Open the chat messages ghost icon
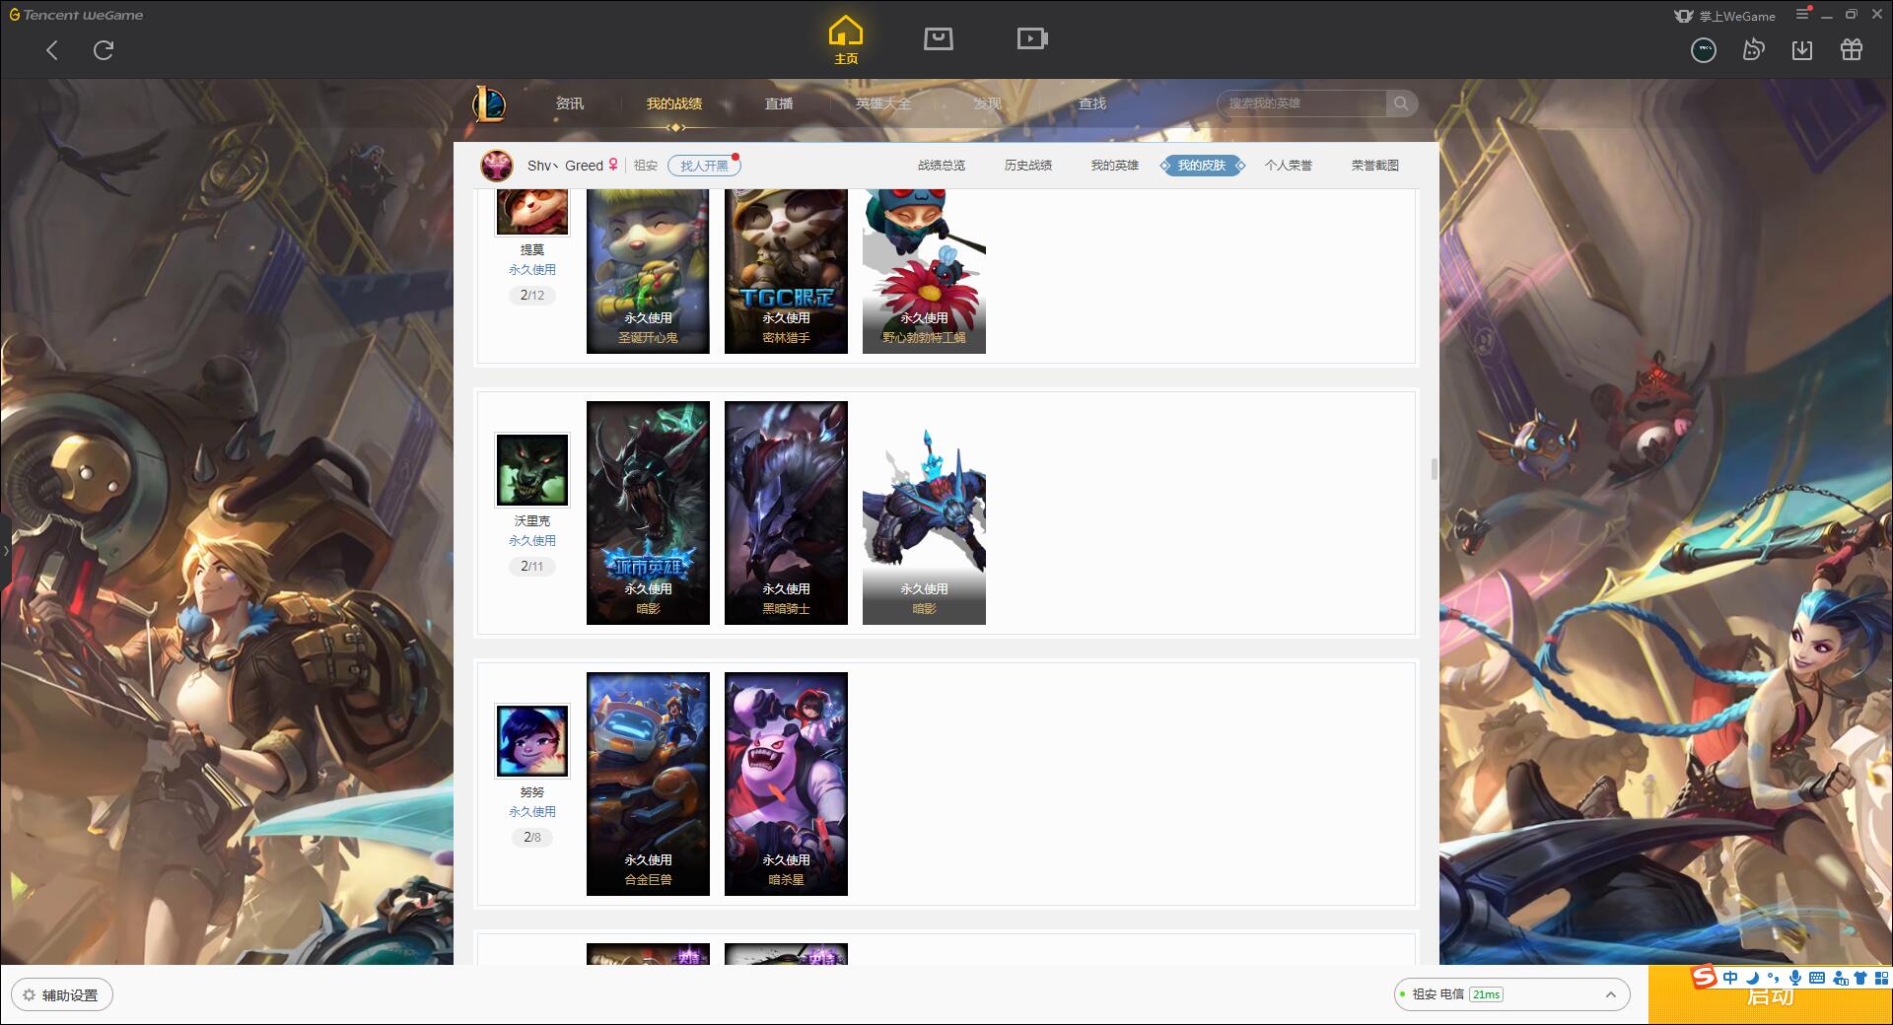The width and height of the screenshot is (1893, 1025). coord(1753,50)
